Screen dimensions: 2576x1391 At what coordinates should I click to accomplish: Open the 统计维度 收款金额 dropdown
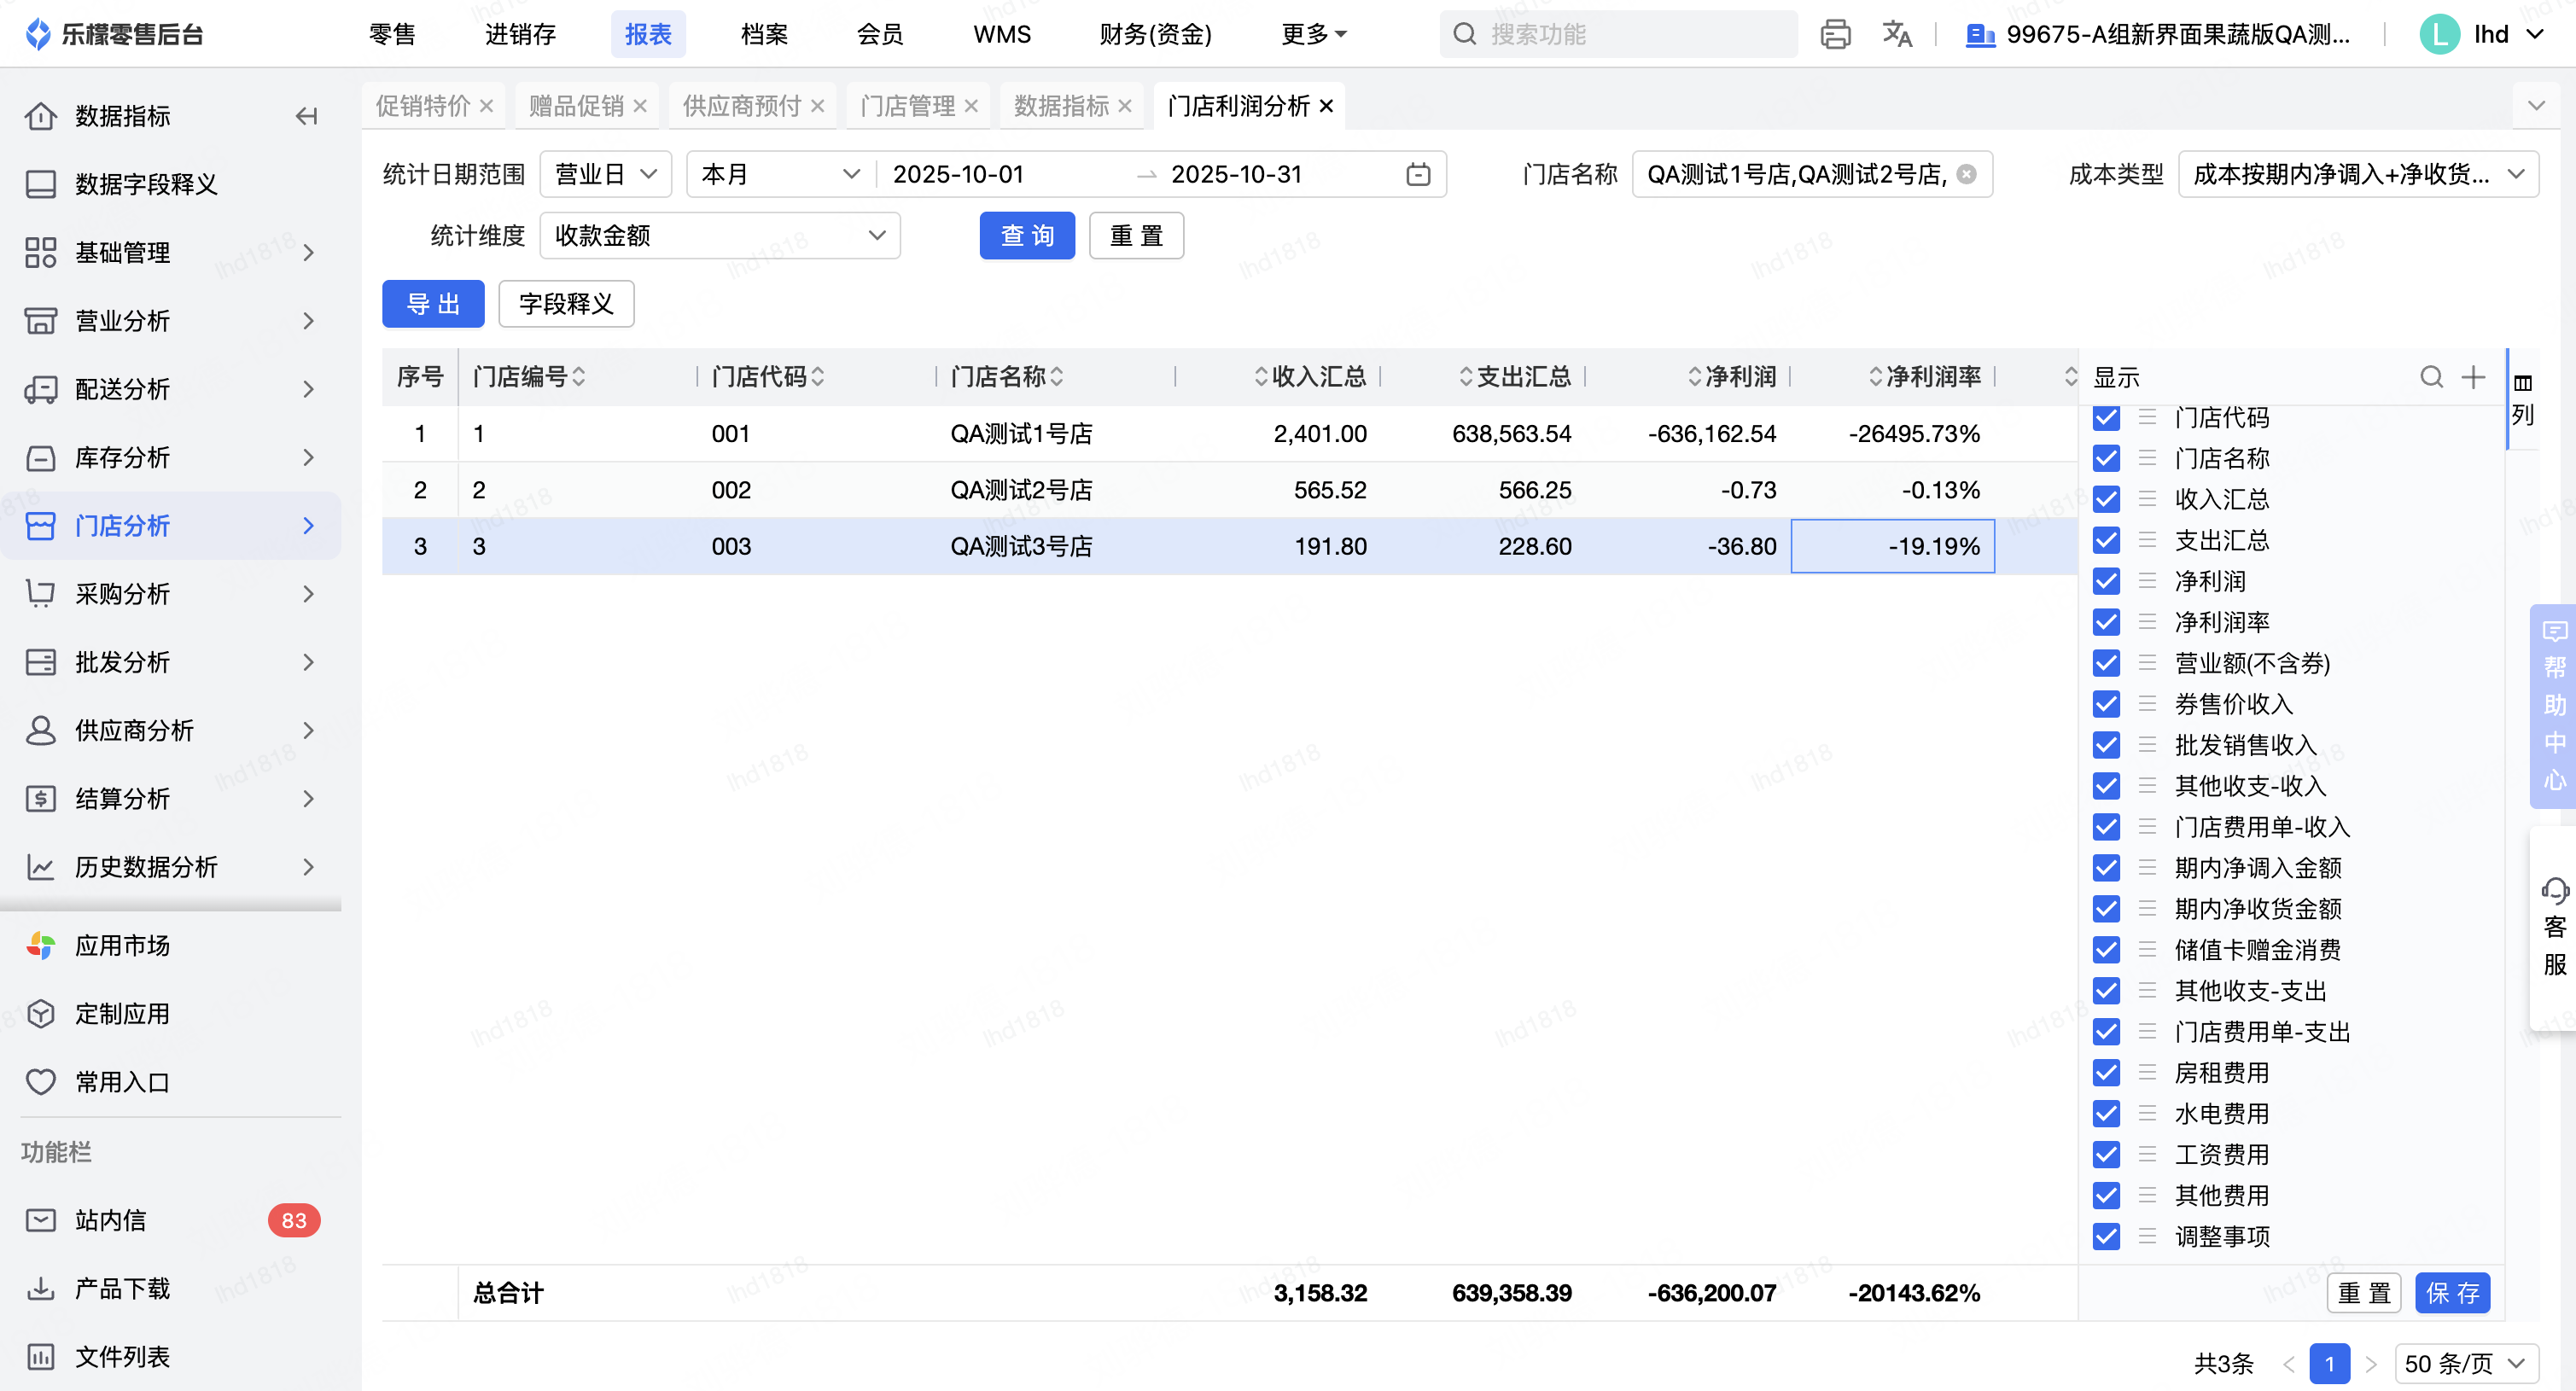coord(719,236)
